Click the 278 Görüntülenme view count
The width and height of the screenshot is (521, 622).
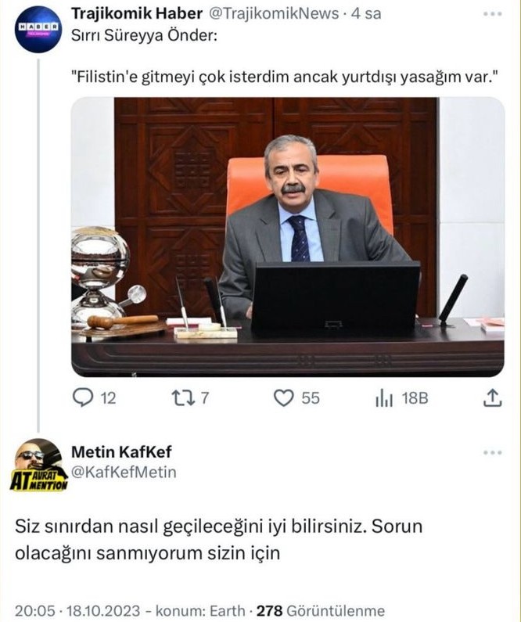(321, 610)
